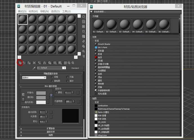The width and height of the screenshot is (194, 140).
Task: Click the Video Color Check icon
Action: pyautogui.click(x=84, y=36)
